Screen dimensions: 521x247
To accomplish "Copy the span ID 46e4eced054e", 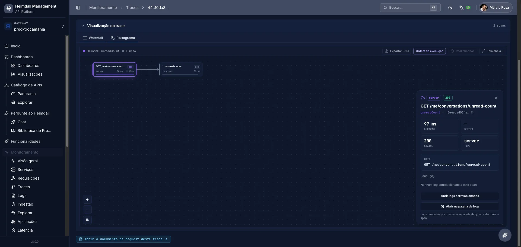I will pyautogui.click(x=473, y=113).
